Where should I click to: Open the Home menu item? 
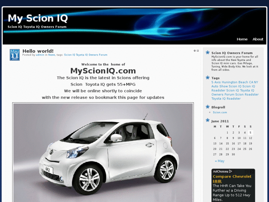coord(242,39)
